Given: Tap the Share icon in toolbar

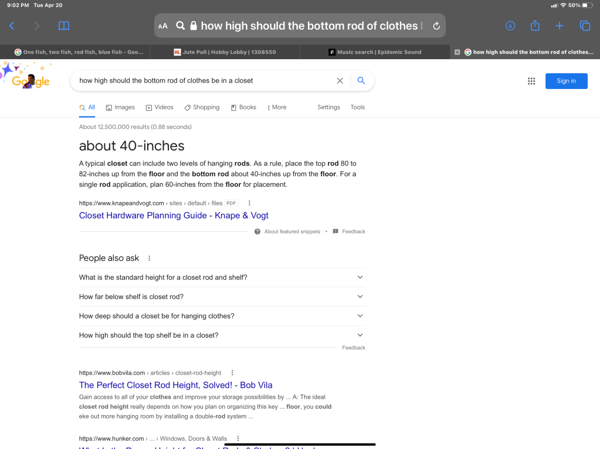Looking at the screenshot, I should 534,26.
